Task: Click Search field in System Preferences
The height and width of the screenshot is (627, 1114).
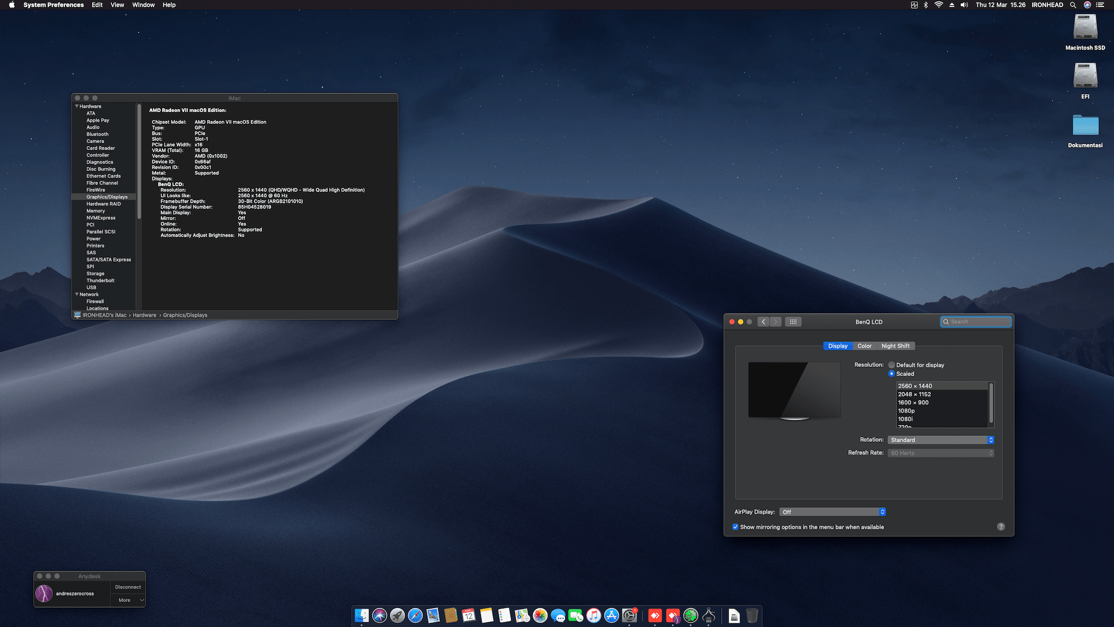Action: click(x=976, y=322)
